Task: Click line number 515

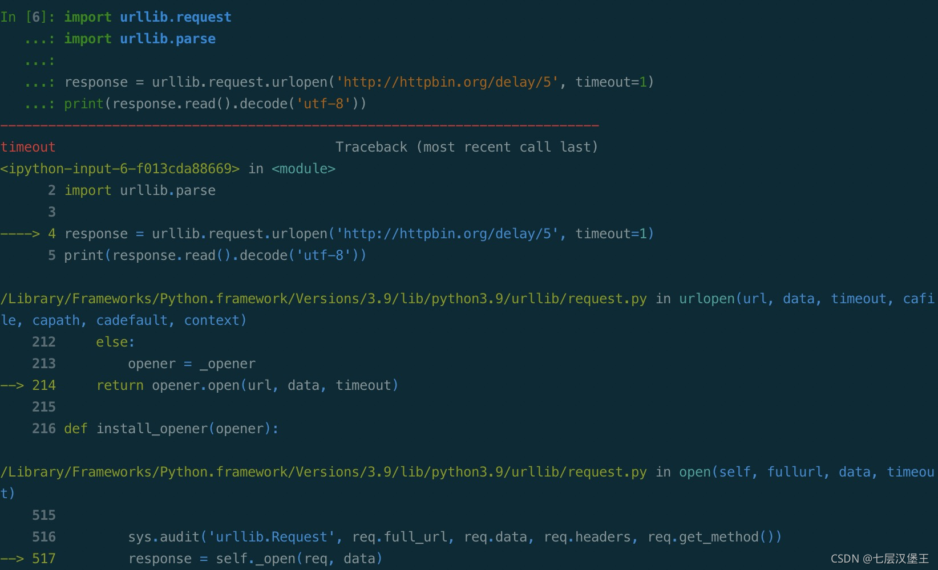Action: pos(44,515)
